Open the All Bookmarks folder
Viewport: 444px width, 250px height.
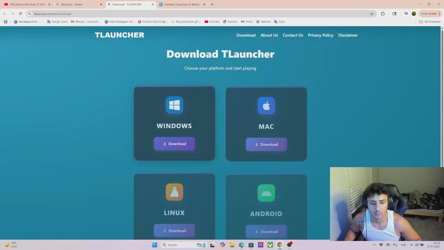click(430, 22)
